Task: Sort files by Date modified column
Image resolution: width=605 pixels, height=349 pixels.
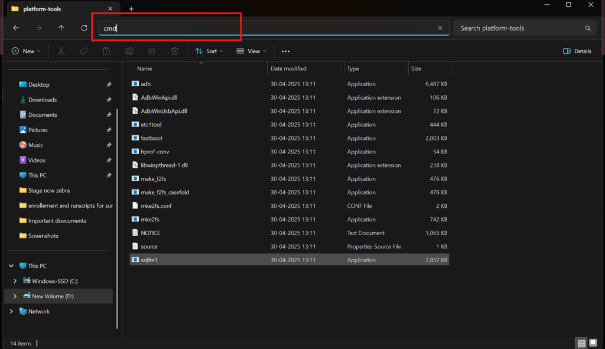Action: tap(288, 69)
